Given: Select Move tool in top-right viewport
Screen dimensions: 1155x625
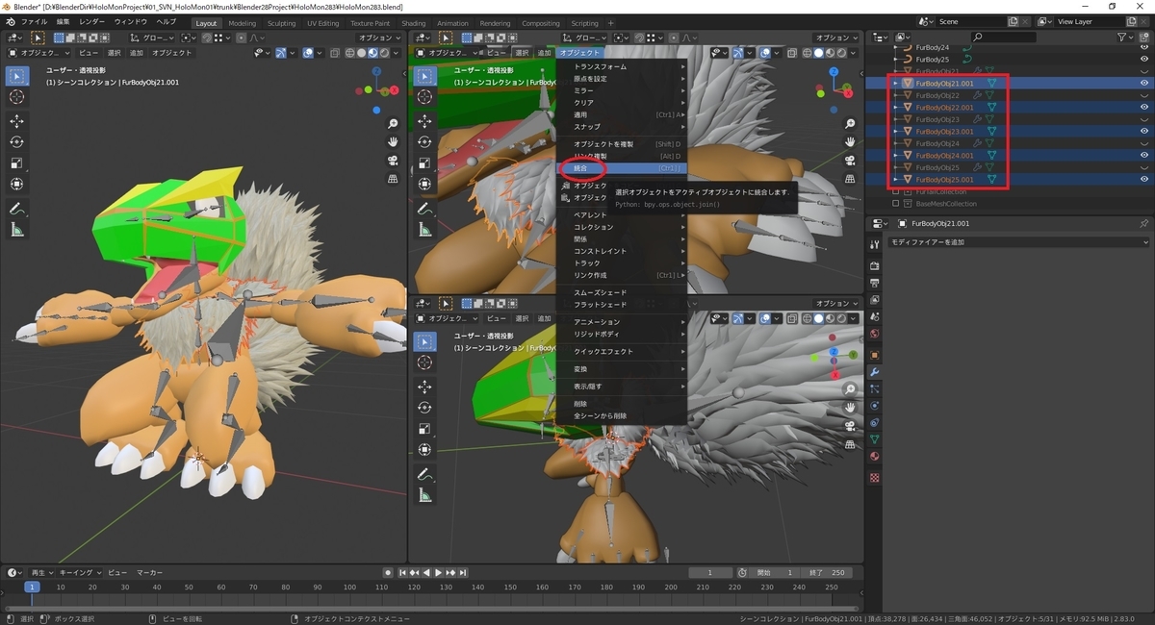Looking at the screenshot, I should point(424,119).
